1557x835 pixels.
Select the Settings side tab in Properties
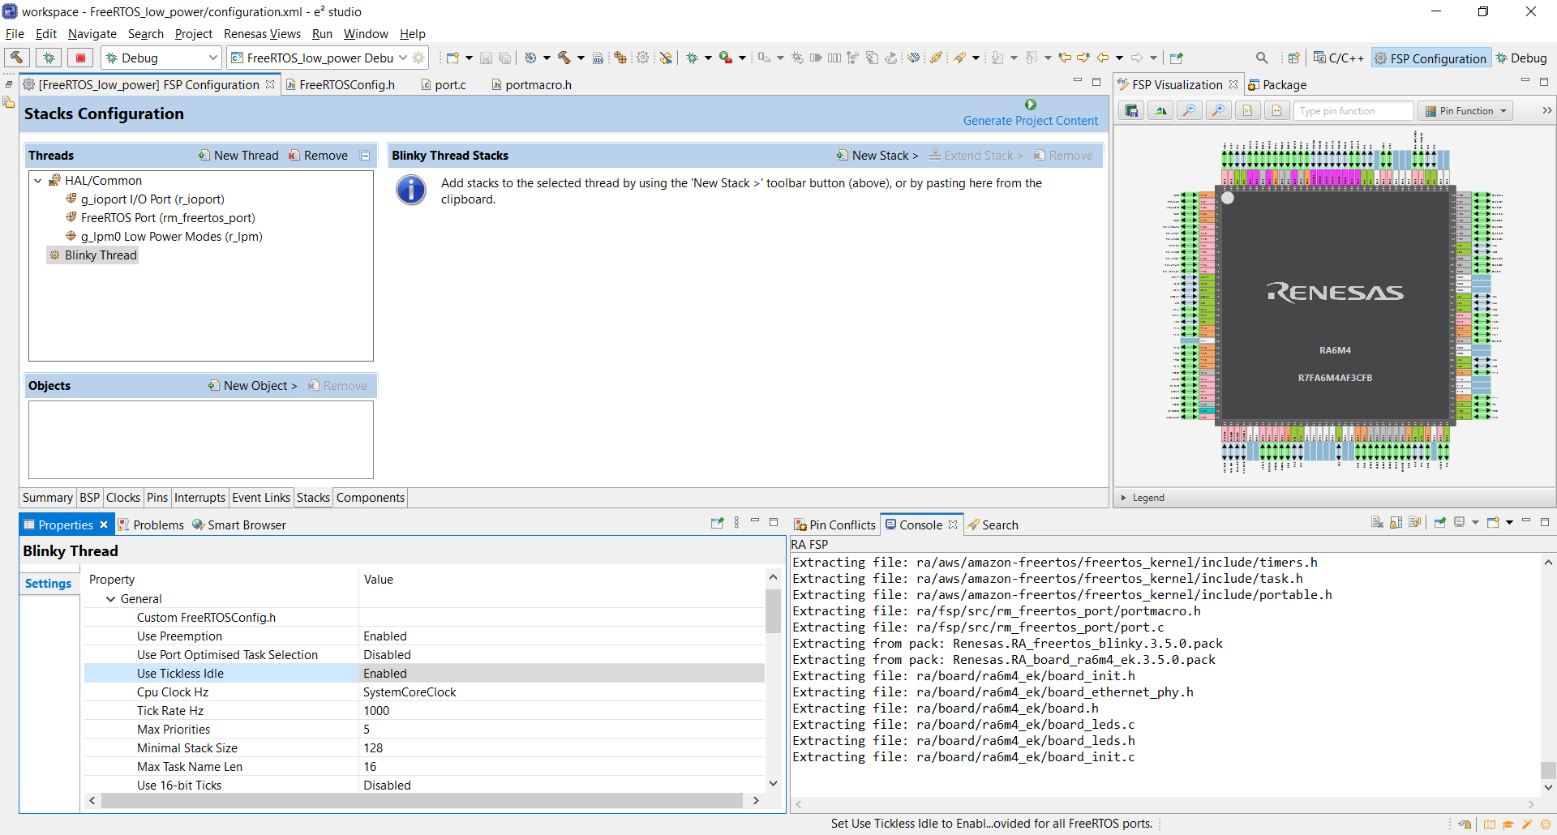coord(49,584)
